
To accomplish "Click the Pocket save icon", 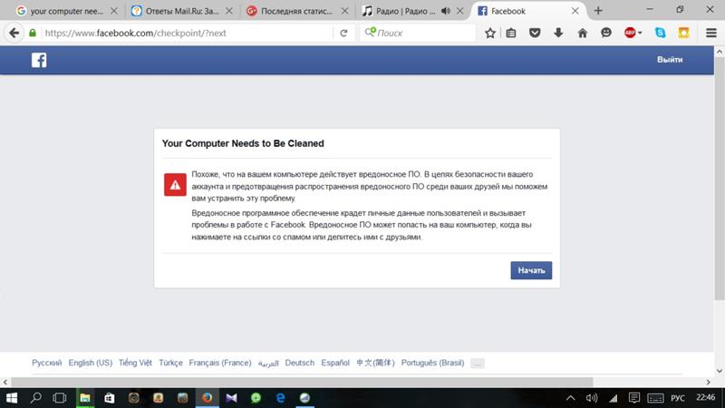I will 535,33.
